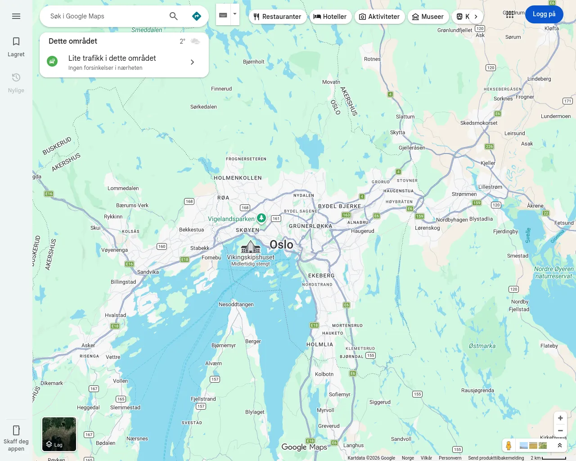
Task: Open the Norge link in the footer
Action: coord(408,458)
